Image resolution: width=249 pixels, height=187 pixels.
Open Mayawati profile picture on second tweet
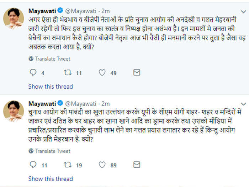[14, 111]
